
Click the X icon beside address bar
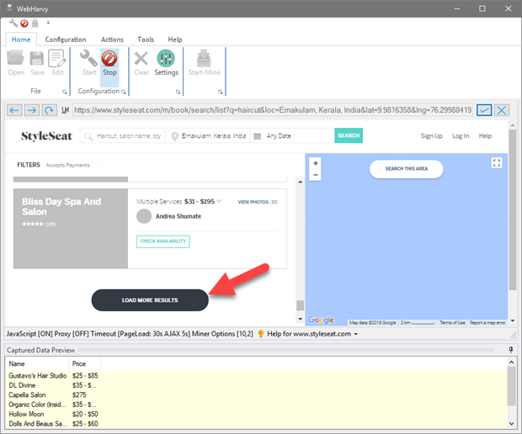(x=502, y=110)
